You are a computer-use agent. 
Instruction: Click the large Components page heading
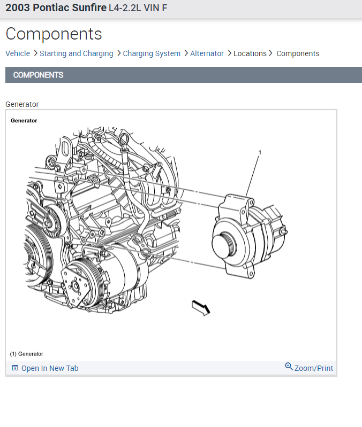point(54,34)
